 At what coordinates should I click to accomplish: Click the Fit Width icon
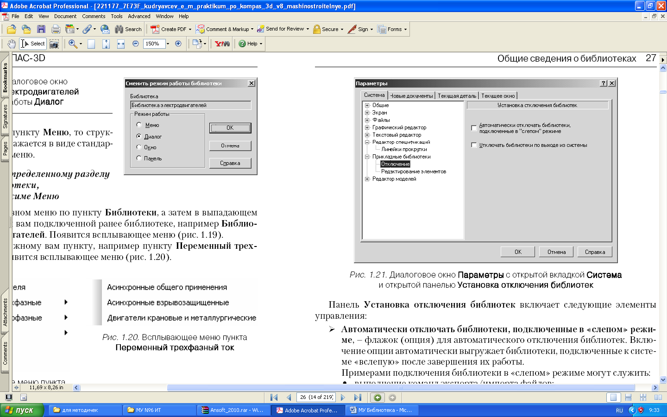tap(121, 44)
